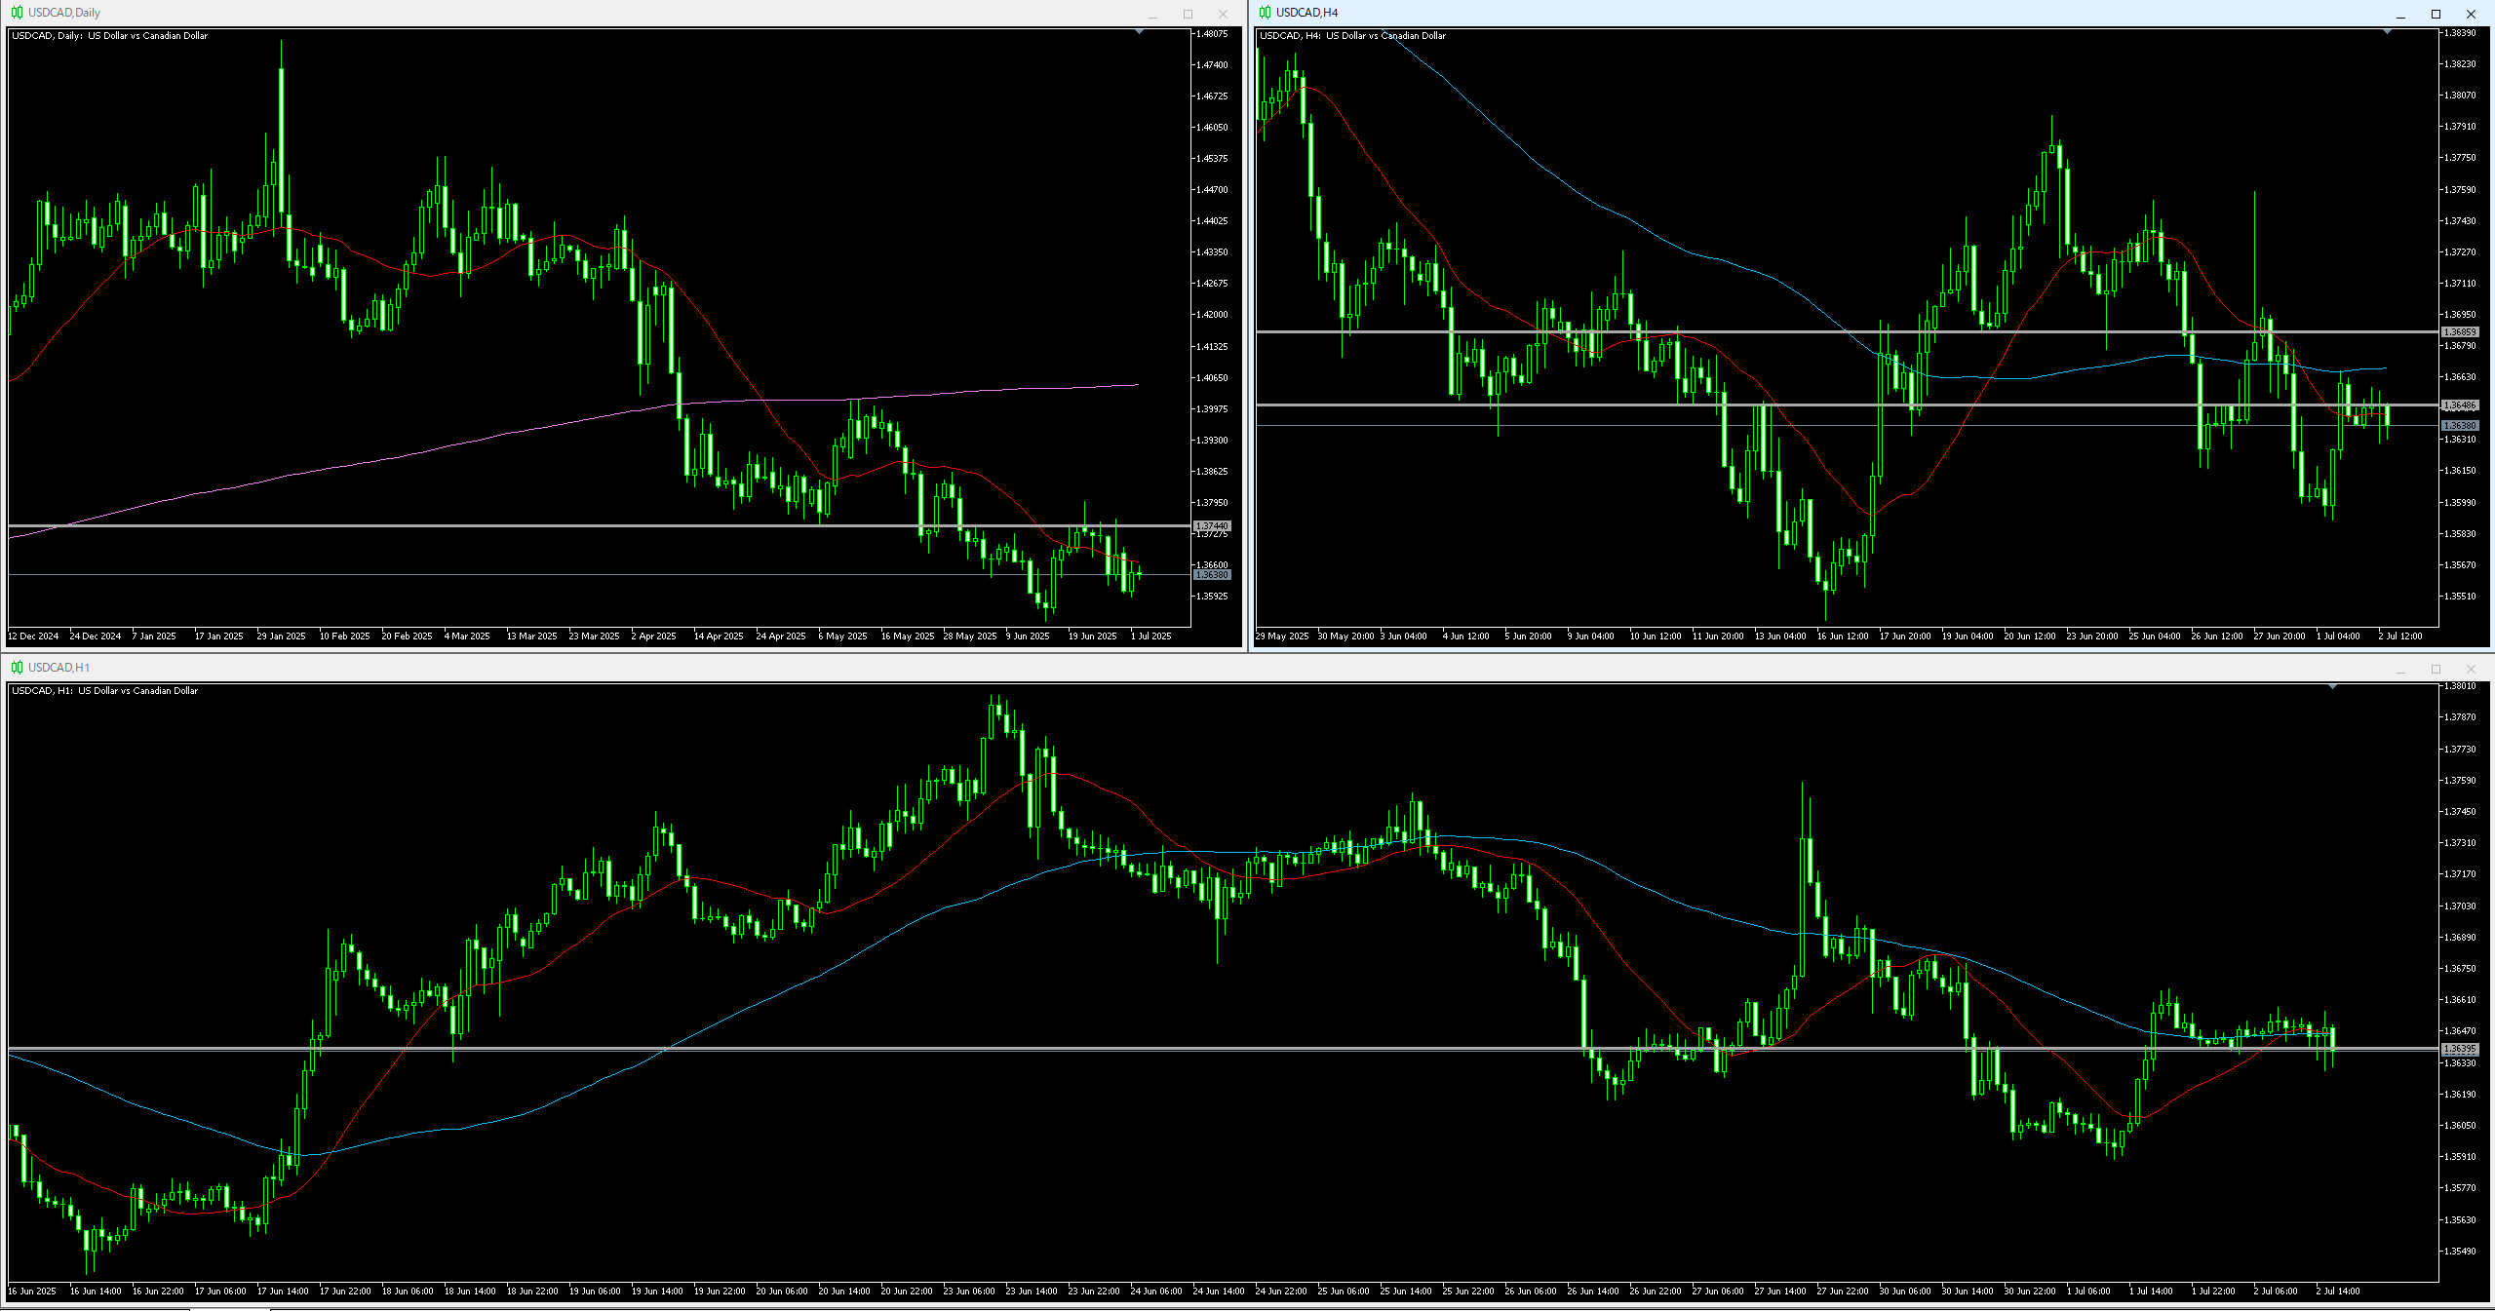This screenshot has height=1311, width=2495.
Task: Select the 1.36486 horizontal line label on H4
Action: tap(2460, 405)
